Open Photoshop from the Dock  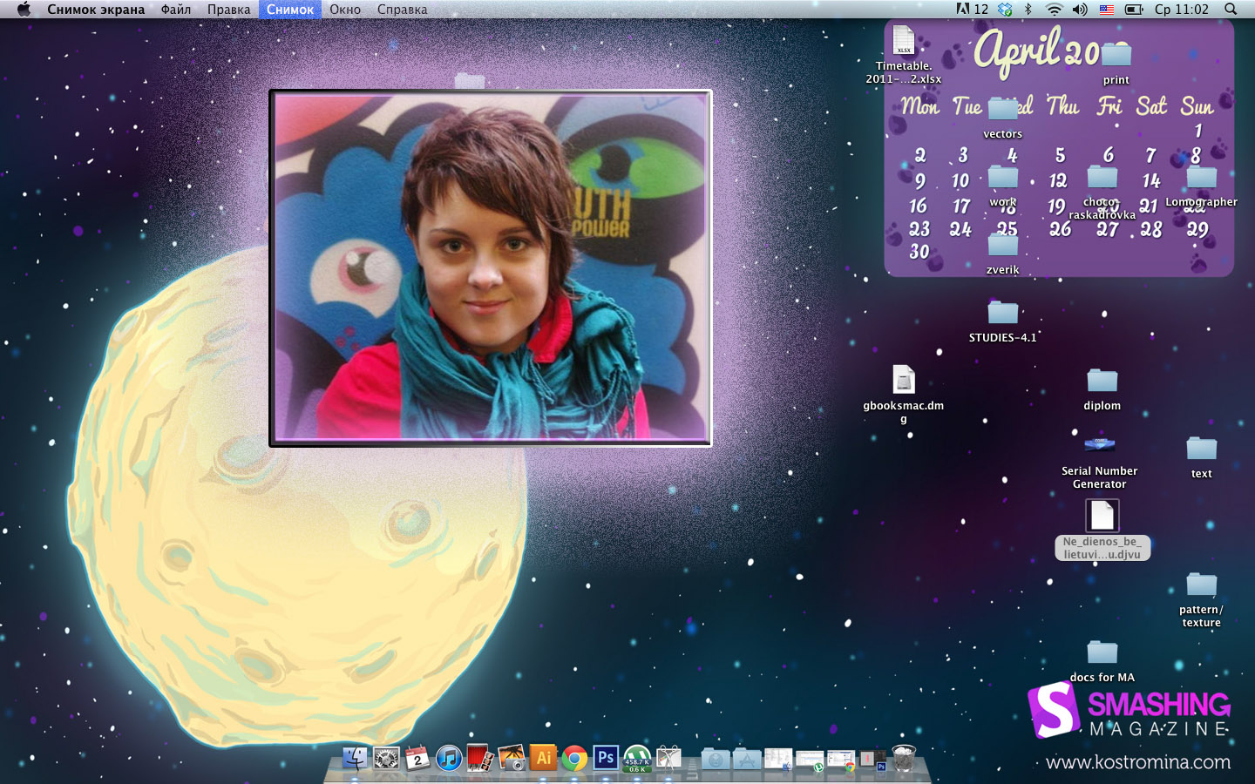pos(607,759)
